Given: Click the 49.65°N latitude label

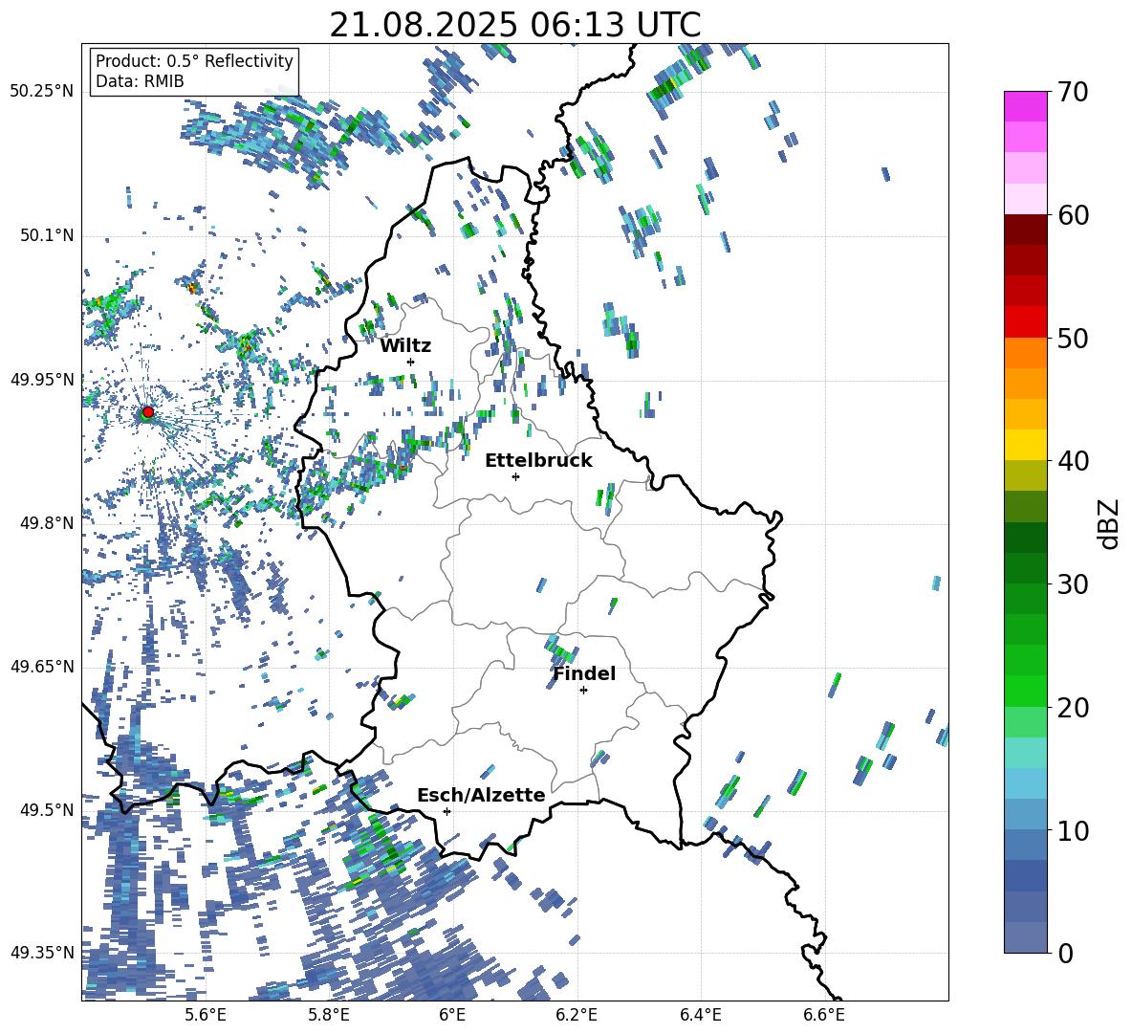Looking at the screenshot, I should pyautogui.click(x=42, y=667).
